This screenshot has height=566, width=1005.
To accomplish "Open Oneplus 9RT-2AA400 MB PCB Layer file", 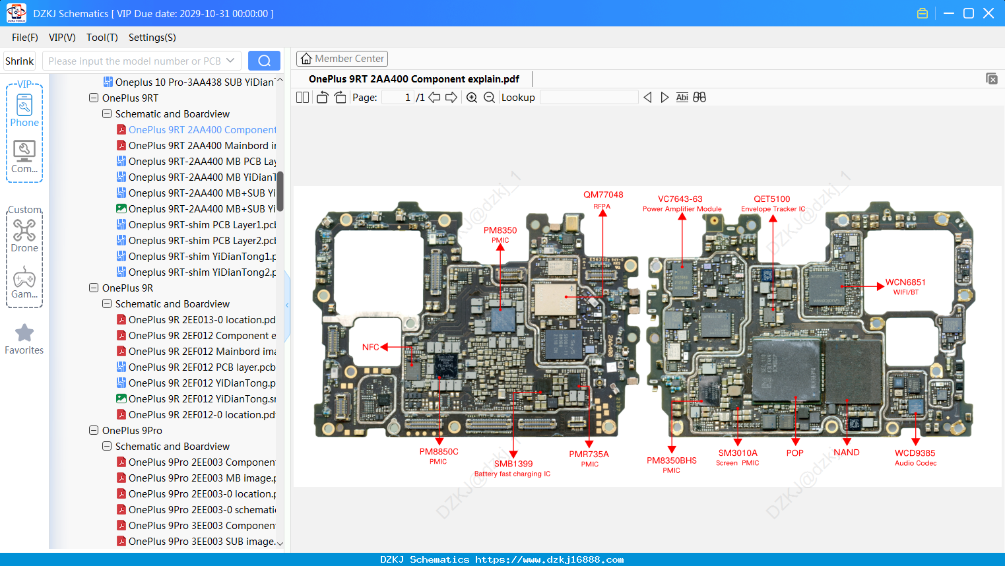I will [197, 161].
